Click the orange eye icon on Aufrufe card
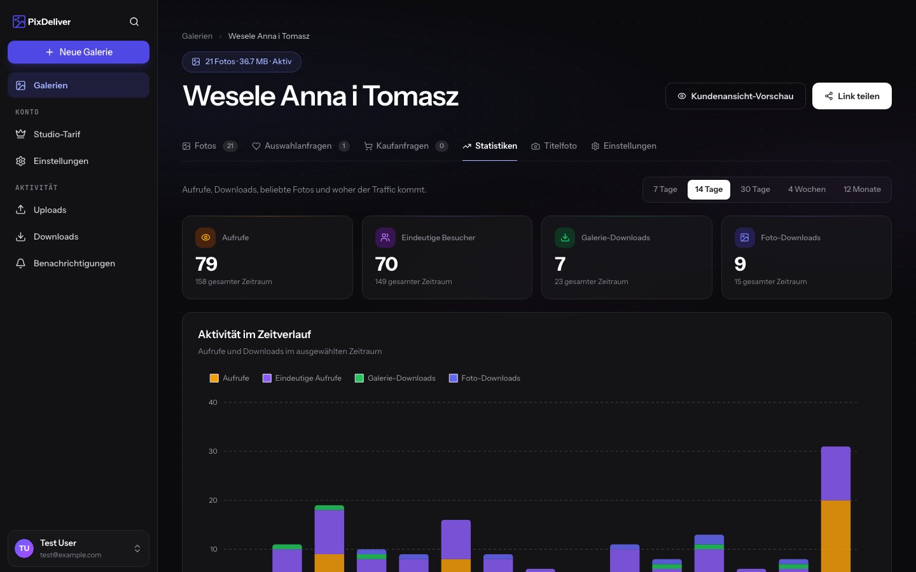Viewport: 916px width, 572px height. coord(205,238)
